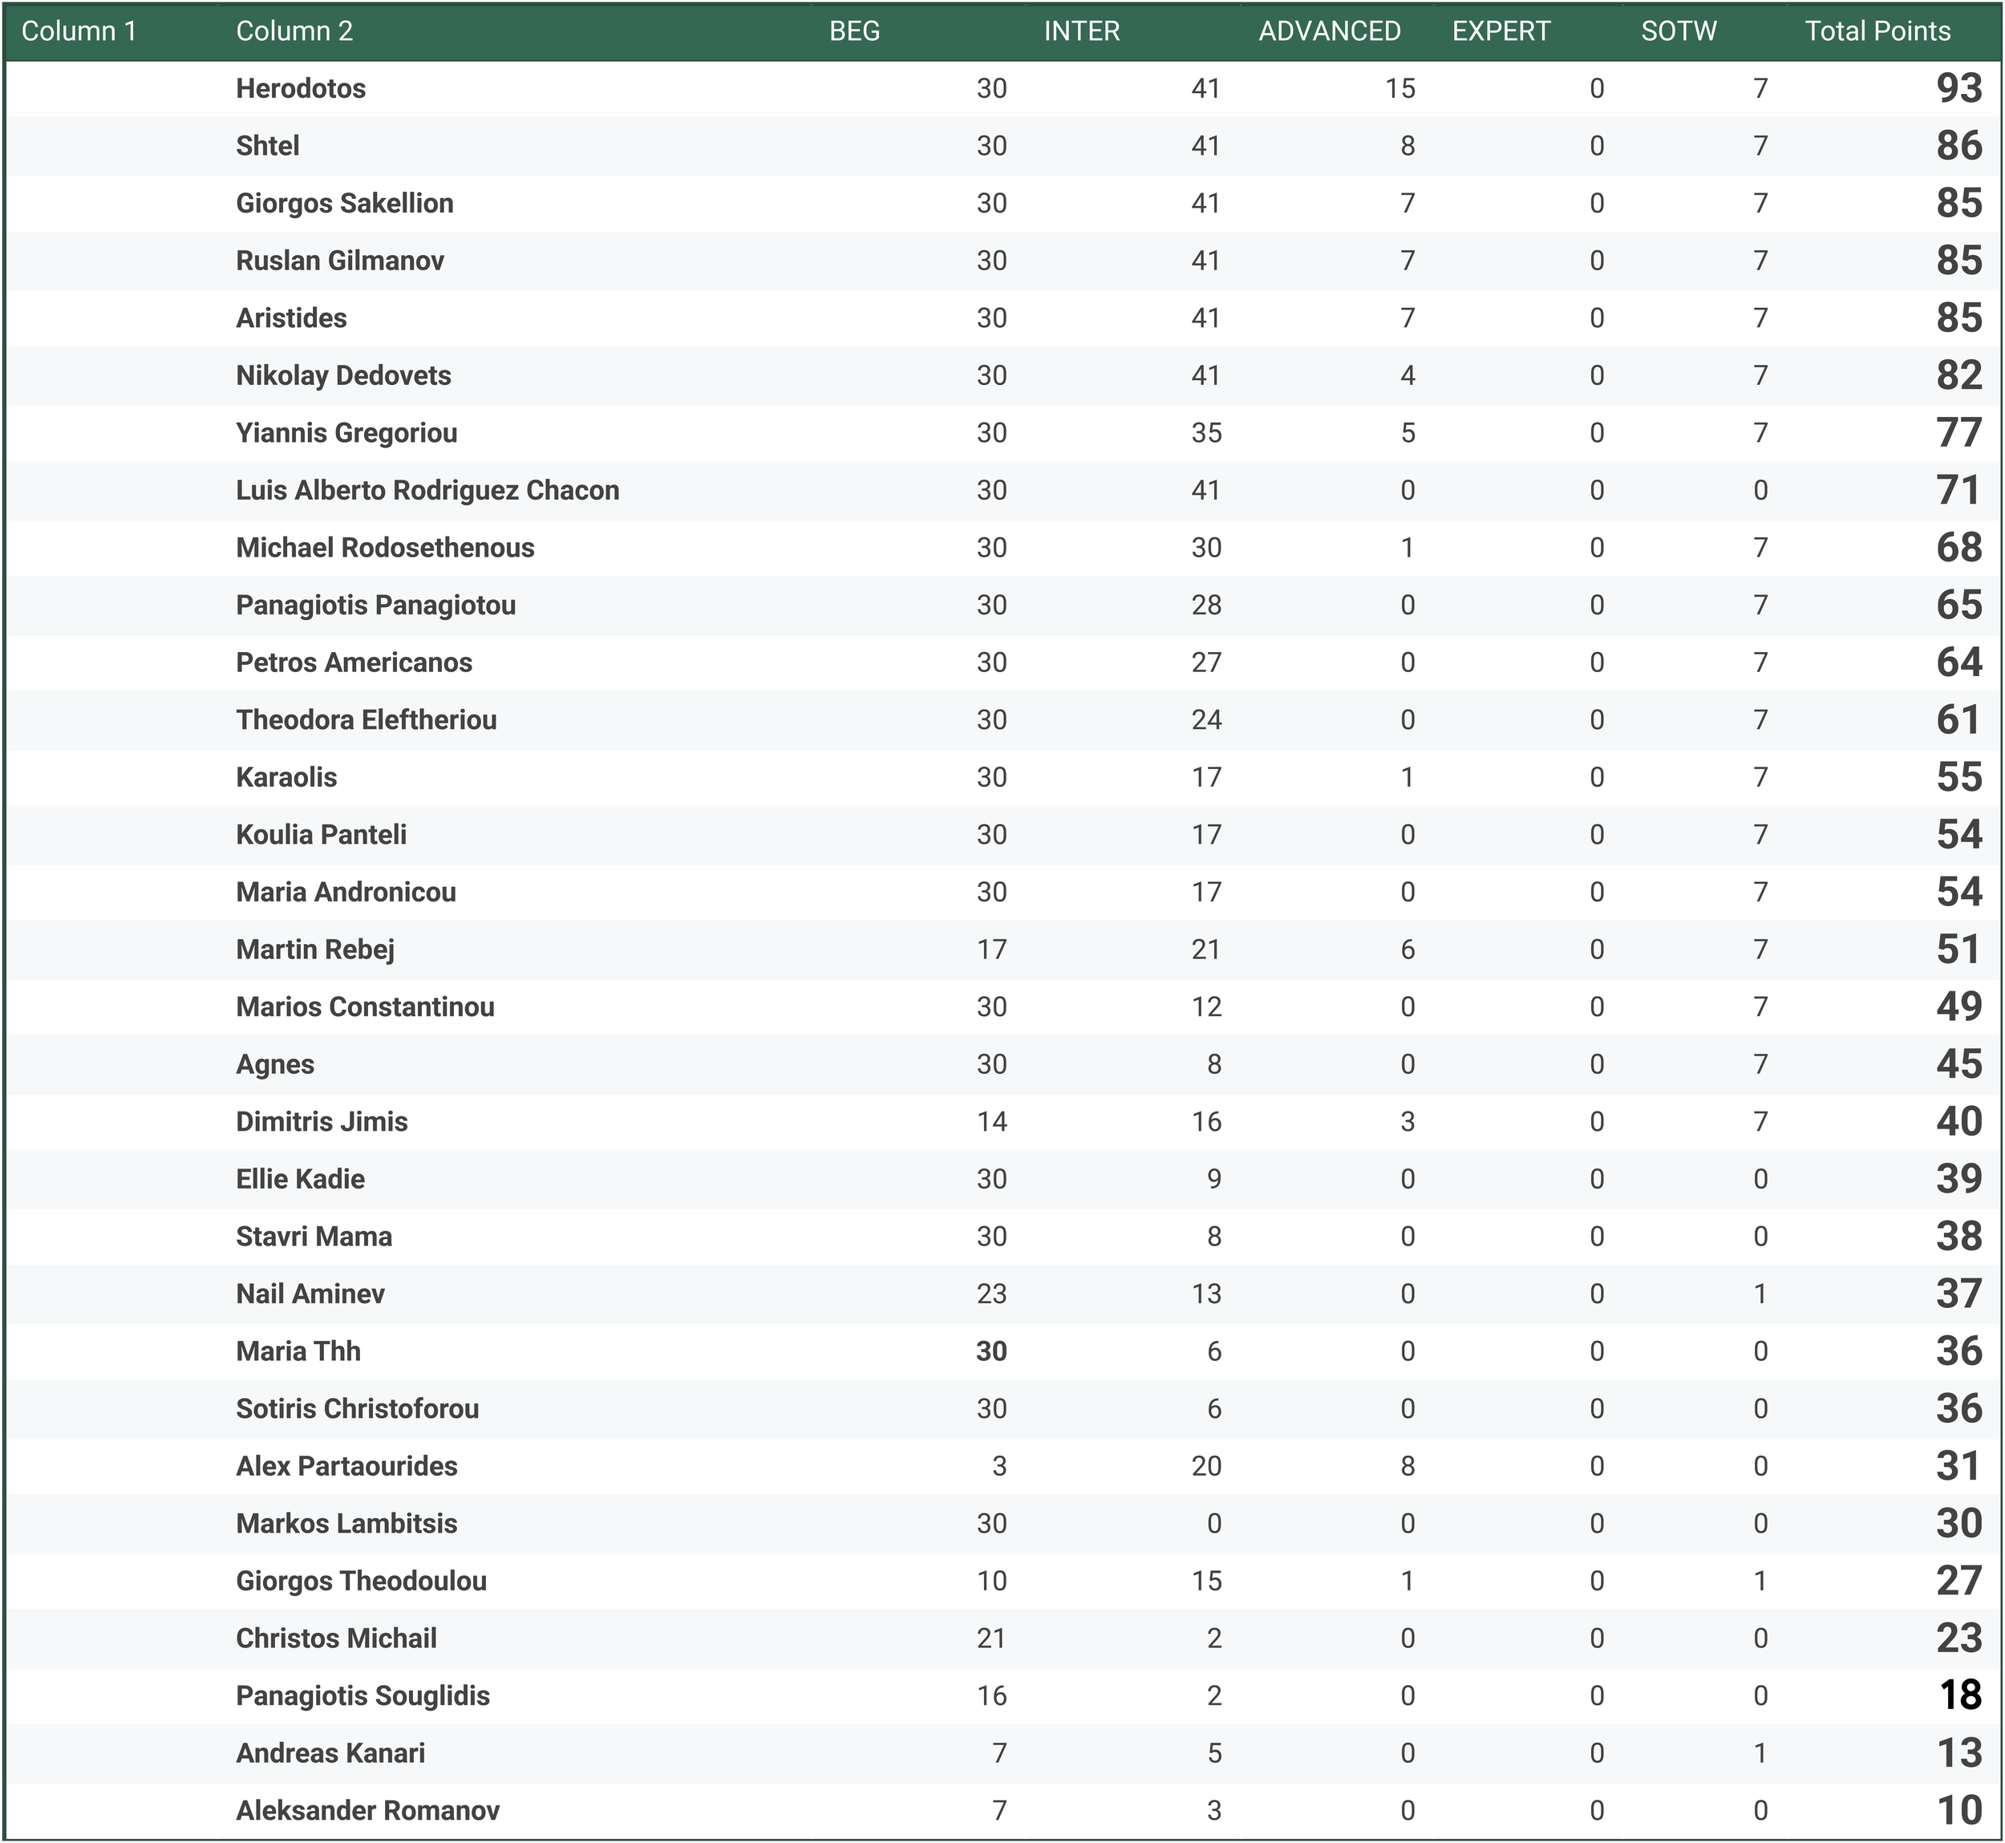Viewport: 2005px width, 1843px height.
Task: Click Nail Aminev SOTW value
Action: [1760, 1294]
